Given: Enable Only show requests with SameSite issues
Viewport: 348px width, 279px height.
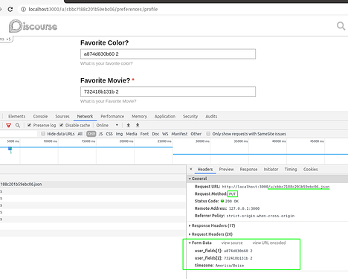Looking at the screenshot, I should pyautogui.click(x=208, y=134).
